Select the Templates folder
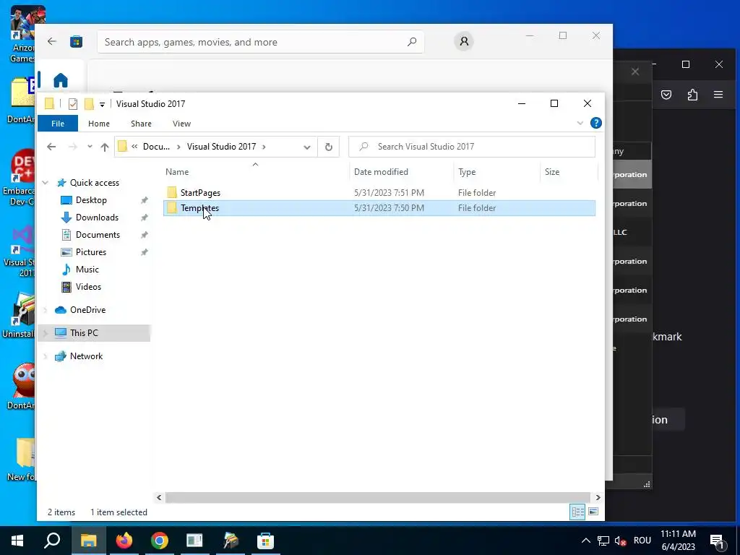 379,208
